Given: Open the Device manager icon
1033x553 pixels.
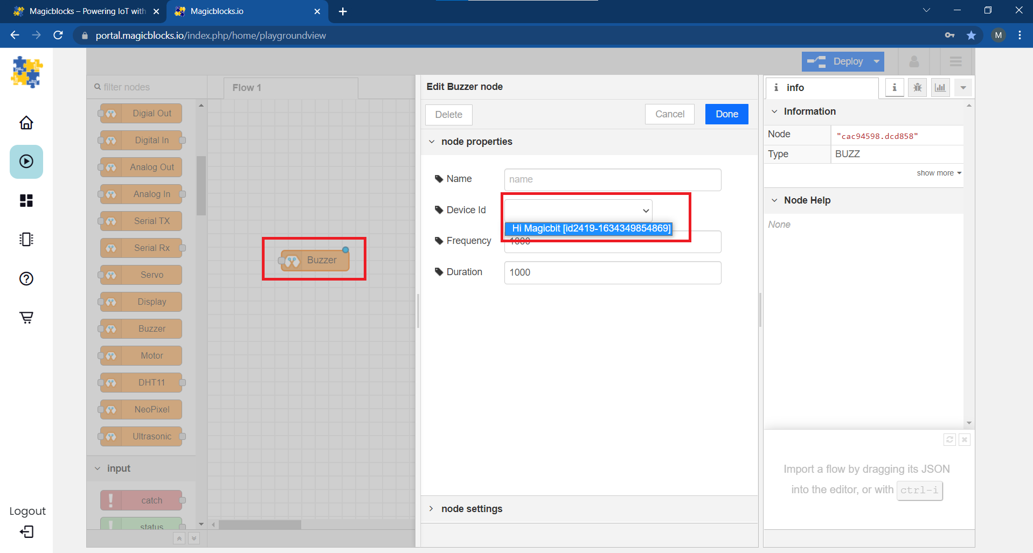Looking at the screenshot, I should 26,239.
